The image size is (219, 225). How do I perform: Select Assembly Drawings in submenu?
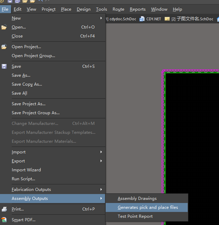coord(147,199)
